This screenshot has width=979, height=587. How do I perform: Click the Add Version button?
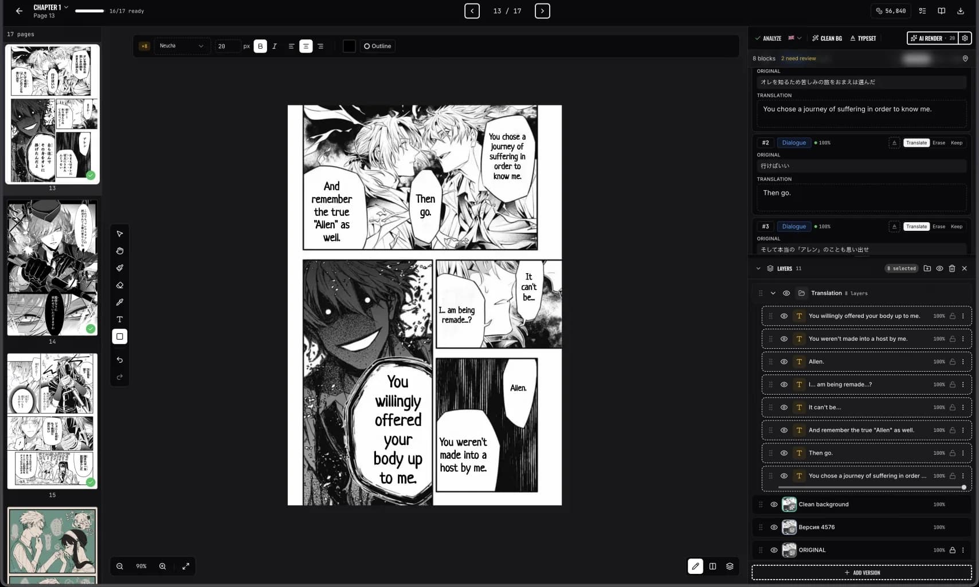click(x=861, y=573)
